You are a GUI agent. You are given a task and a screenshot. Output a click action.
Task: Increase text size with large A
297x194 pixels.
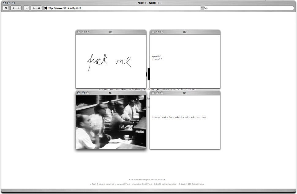pyautogui.click(x=39, y=8)
